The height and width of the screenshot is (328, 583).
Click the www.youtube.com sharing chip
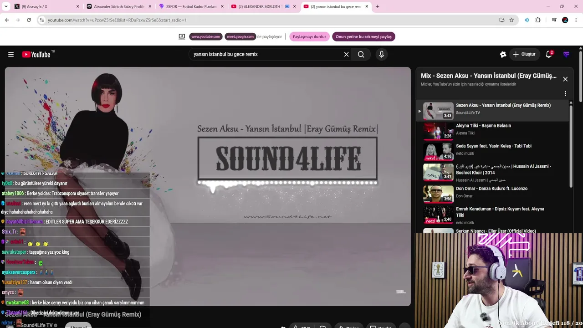[205, 36]
